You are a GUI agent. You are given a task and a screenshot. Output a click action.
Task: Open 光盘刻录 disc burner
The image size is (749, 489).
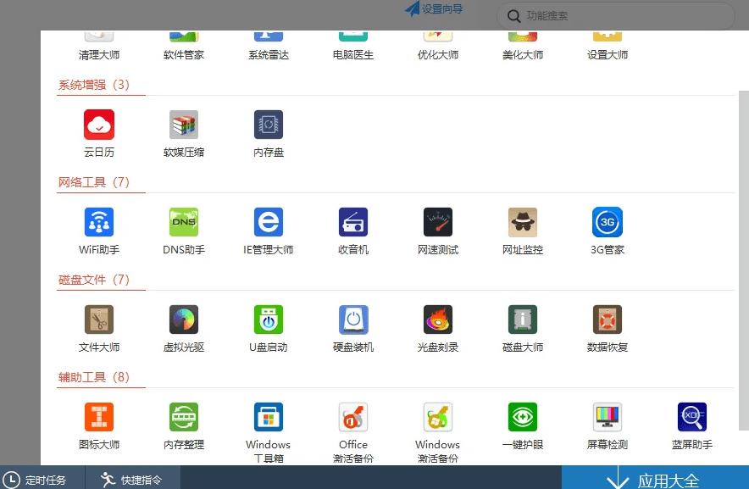(438, 329)
